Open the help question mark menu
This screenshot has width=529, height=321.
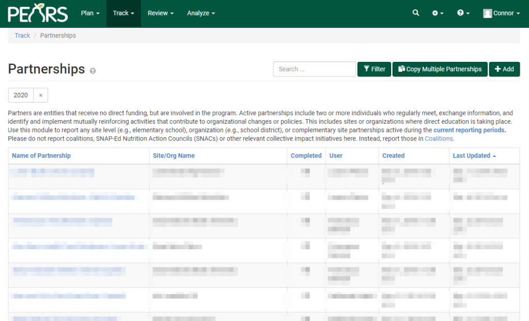463,13
